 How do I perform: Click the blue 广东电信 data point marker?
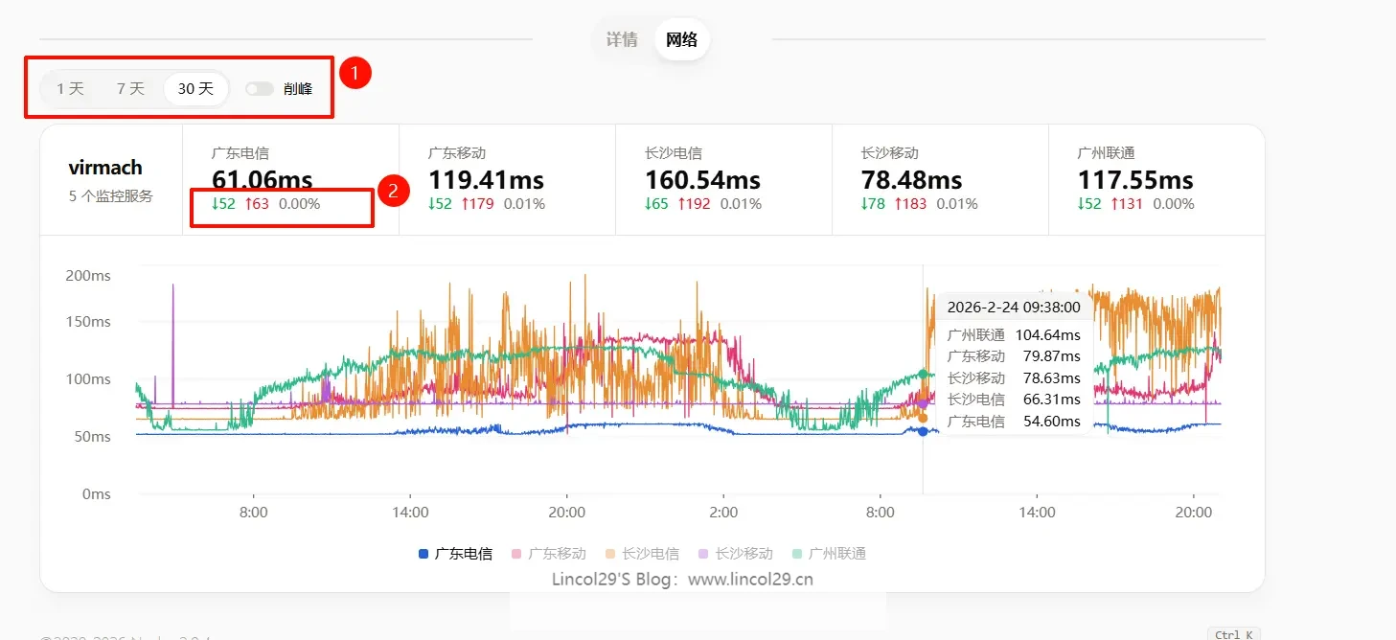click(923, 431)
